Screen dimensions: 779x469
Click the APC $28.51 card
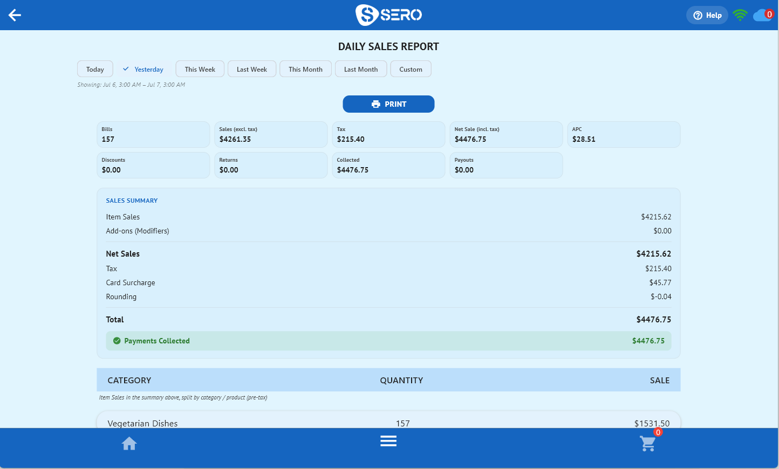624,134
